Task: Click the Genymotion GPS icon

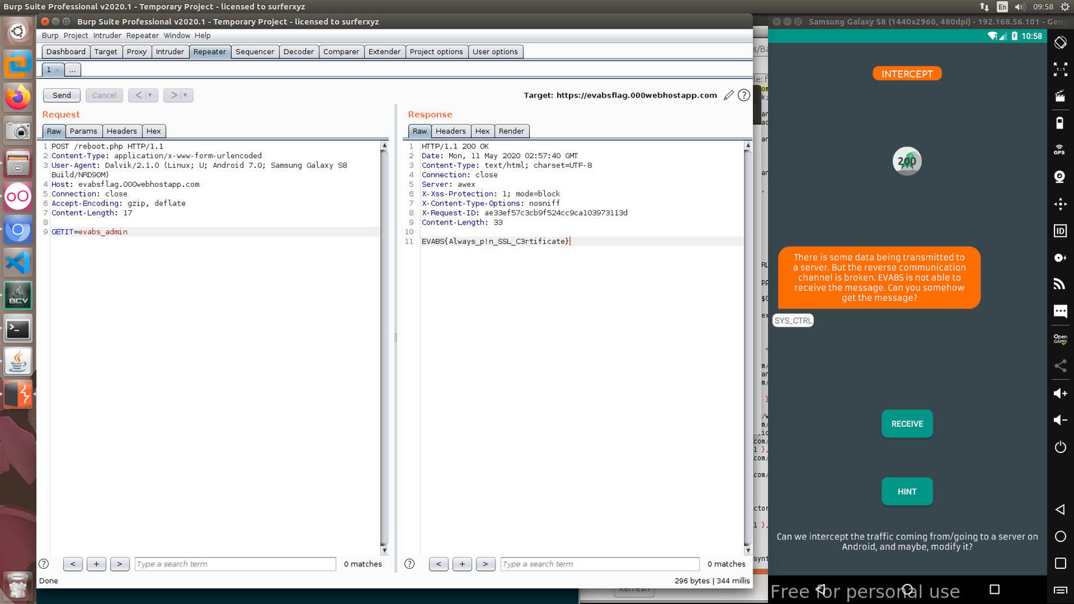Action: click(1060, 150)
